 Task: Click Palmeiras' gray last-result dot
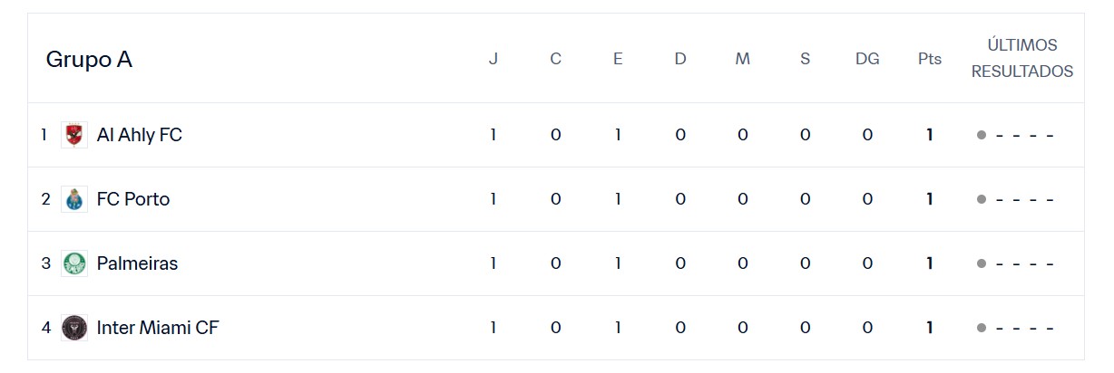[x=982, y=263]
